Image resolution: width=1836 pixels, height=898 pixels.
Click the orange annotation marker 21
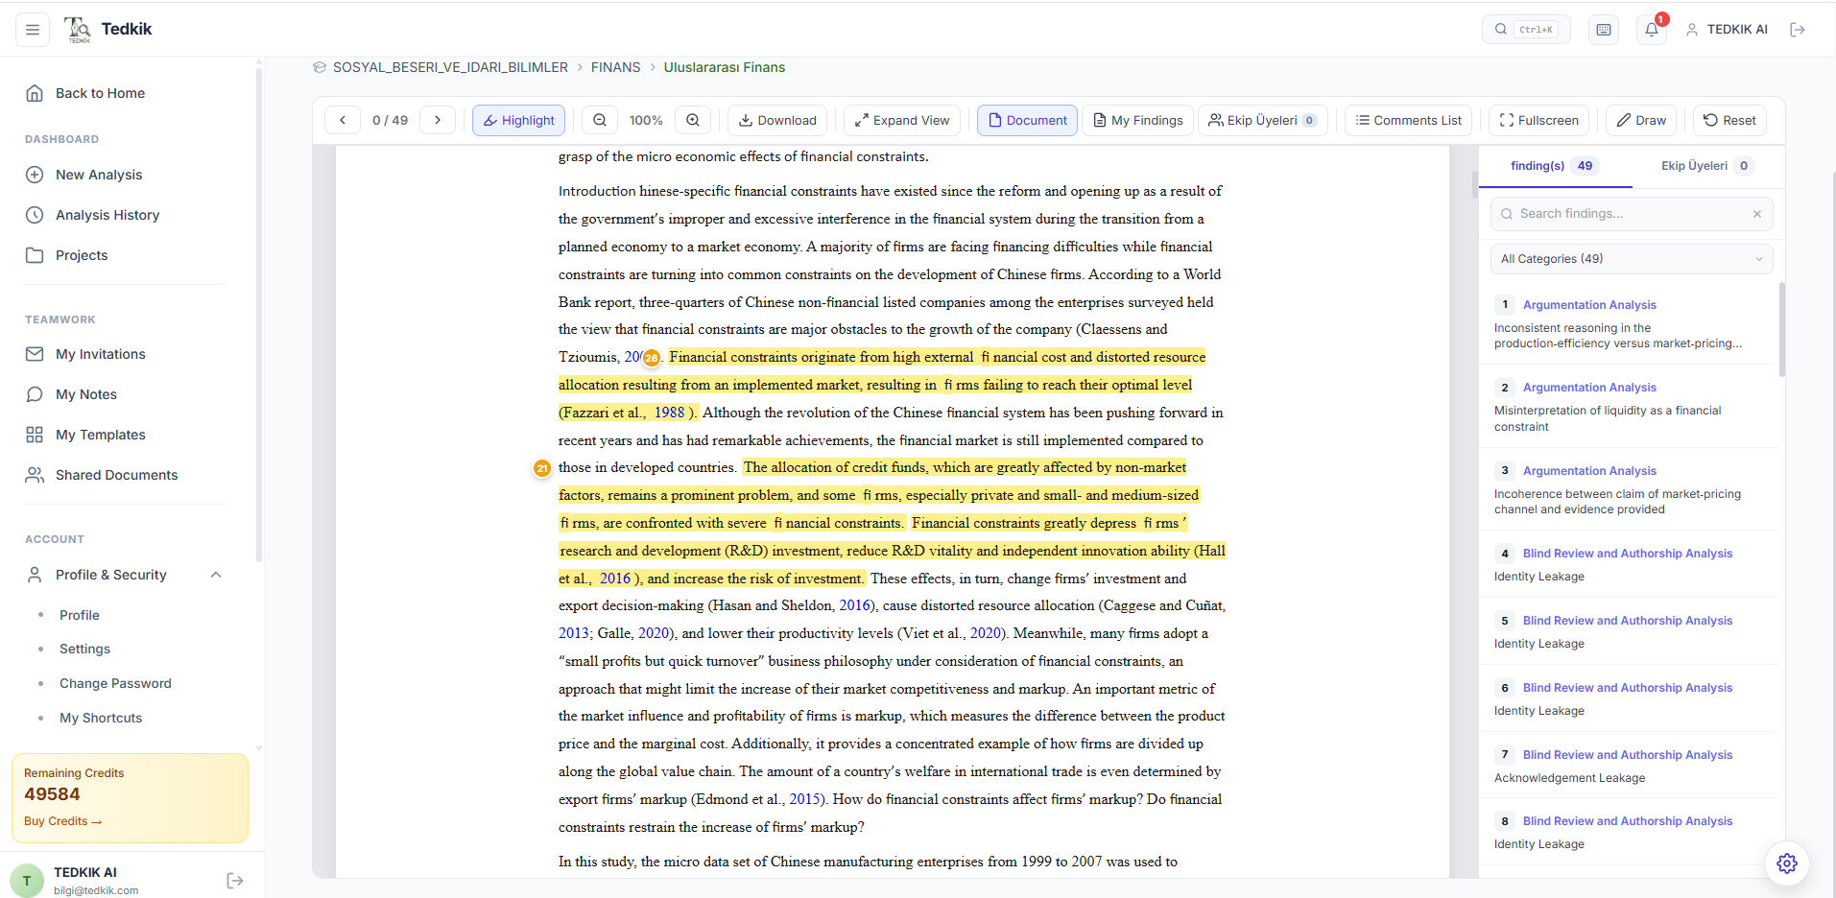pyautogui.click(x=542, y=468)
